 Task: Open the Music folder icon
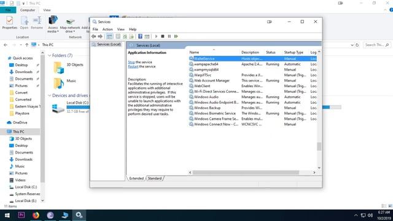point(59,83)
